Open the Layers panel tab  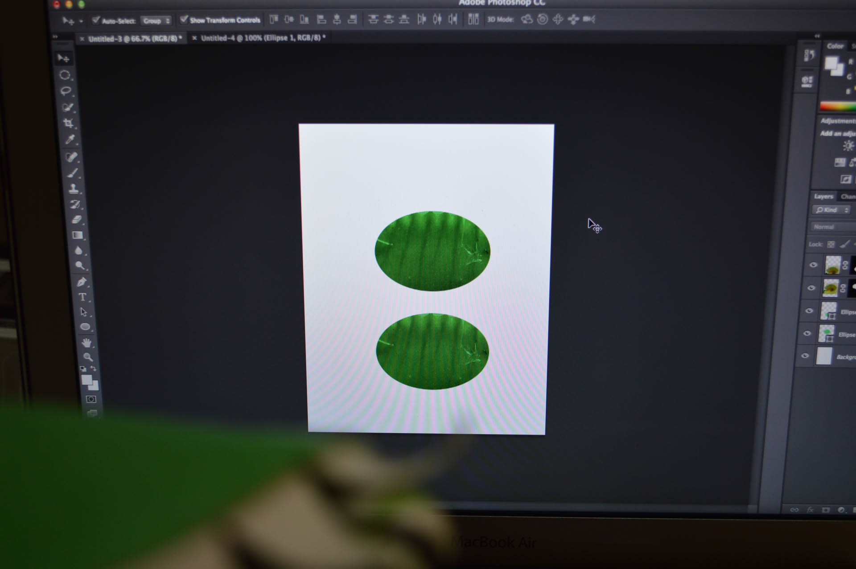point(823,196)
